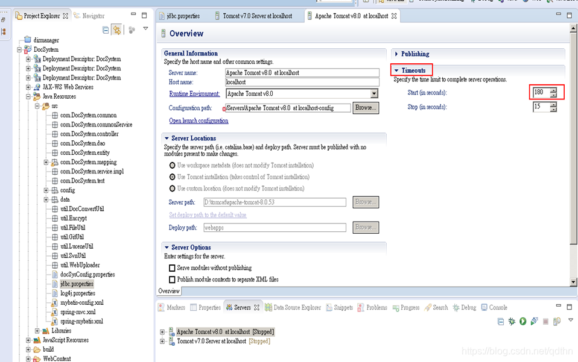This screenshot has height=362, width=578.
Task: Collapse the DocSystem project node
Action: pos(19,49)
